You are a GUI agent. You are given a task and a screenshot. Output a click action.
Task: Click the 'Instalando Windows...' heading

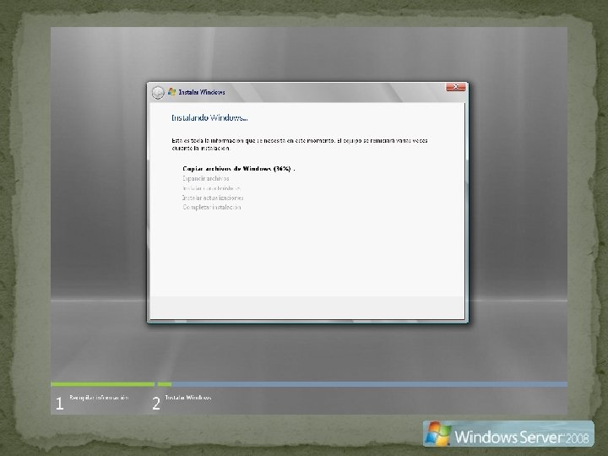[209, 118]
